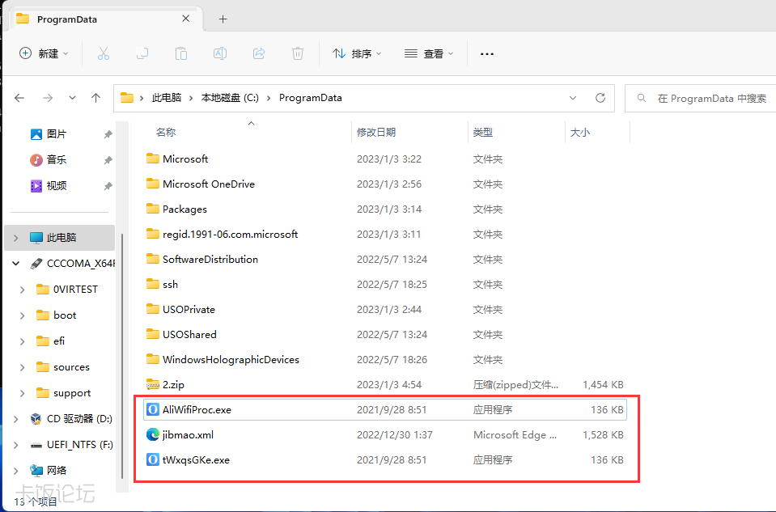Screen dimensions: 776x512
Task: Click the Refresh icon beside the address bar
Action: [600, 97]
